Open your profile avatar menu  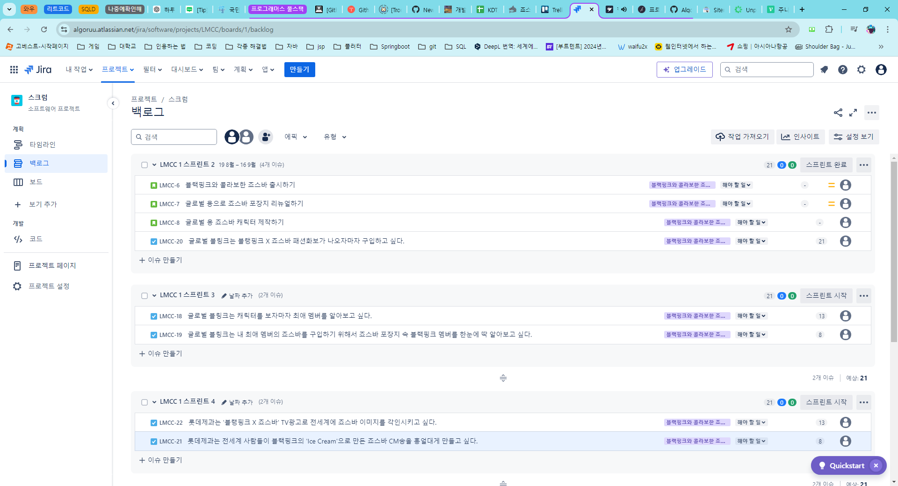pos(881,70)
